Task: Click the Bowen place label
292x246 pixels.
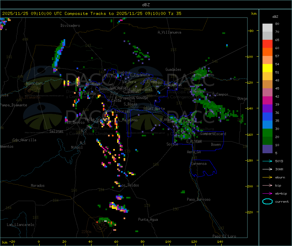Action: coord(216,144)
